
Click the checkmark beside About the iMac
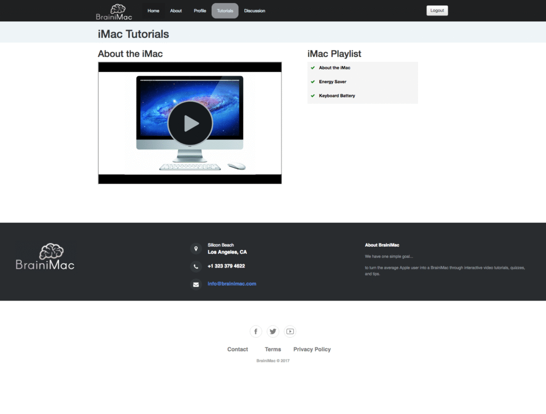click(x=313, y=68)
